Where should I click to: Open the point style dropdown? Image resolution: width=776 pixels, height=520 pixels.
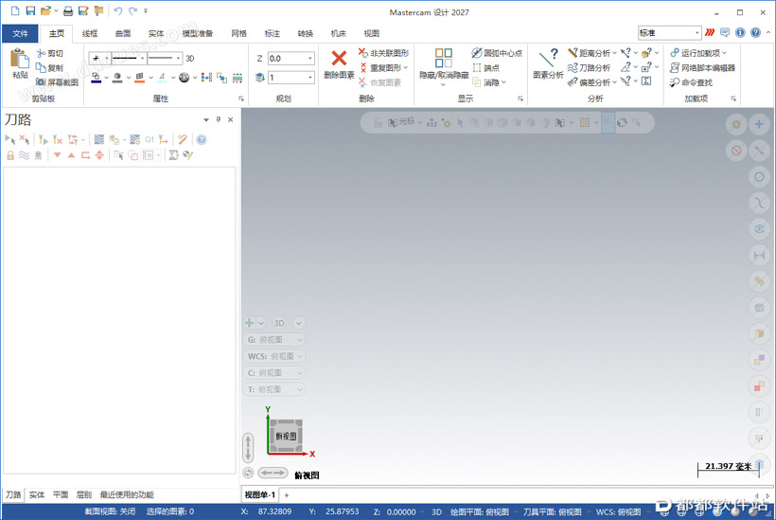click(x=106, y=59)
